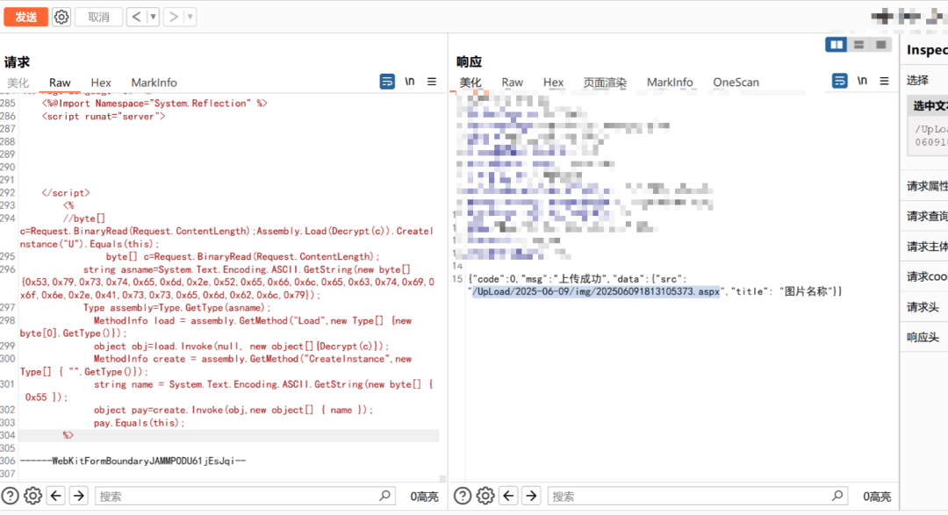Focus the request 搜索 search field

point(245,497)
